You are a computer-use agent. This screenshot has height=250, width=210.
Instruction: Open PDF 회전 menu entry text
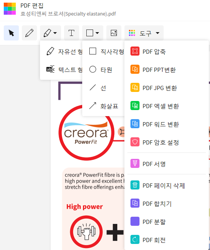point(154,240)
